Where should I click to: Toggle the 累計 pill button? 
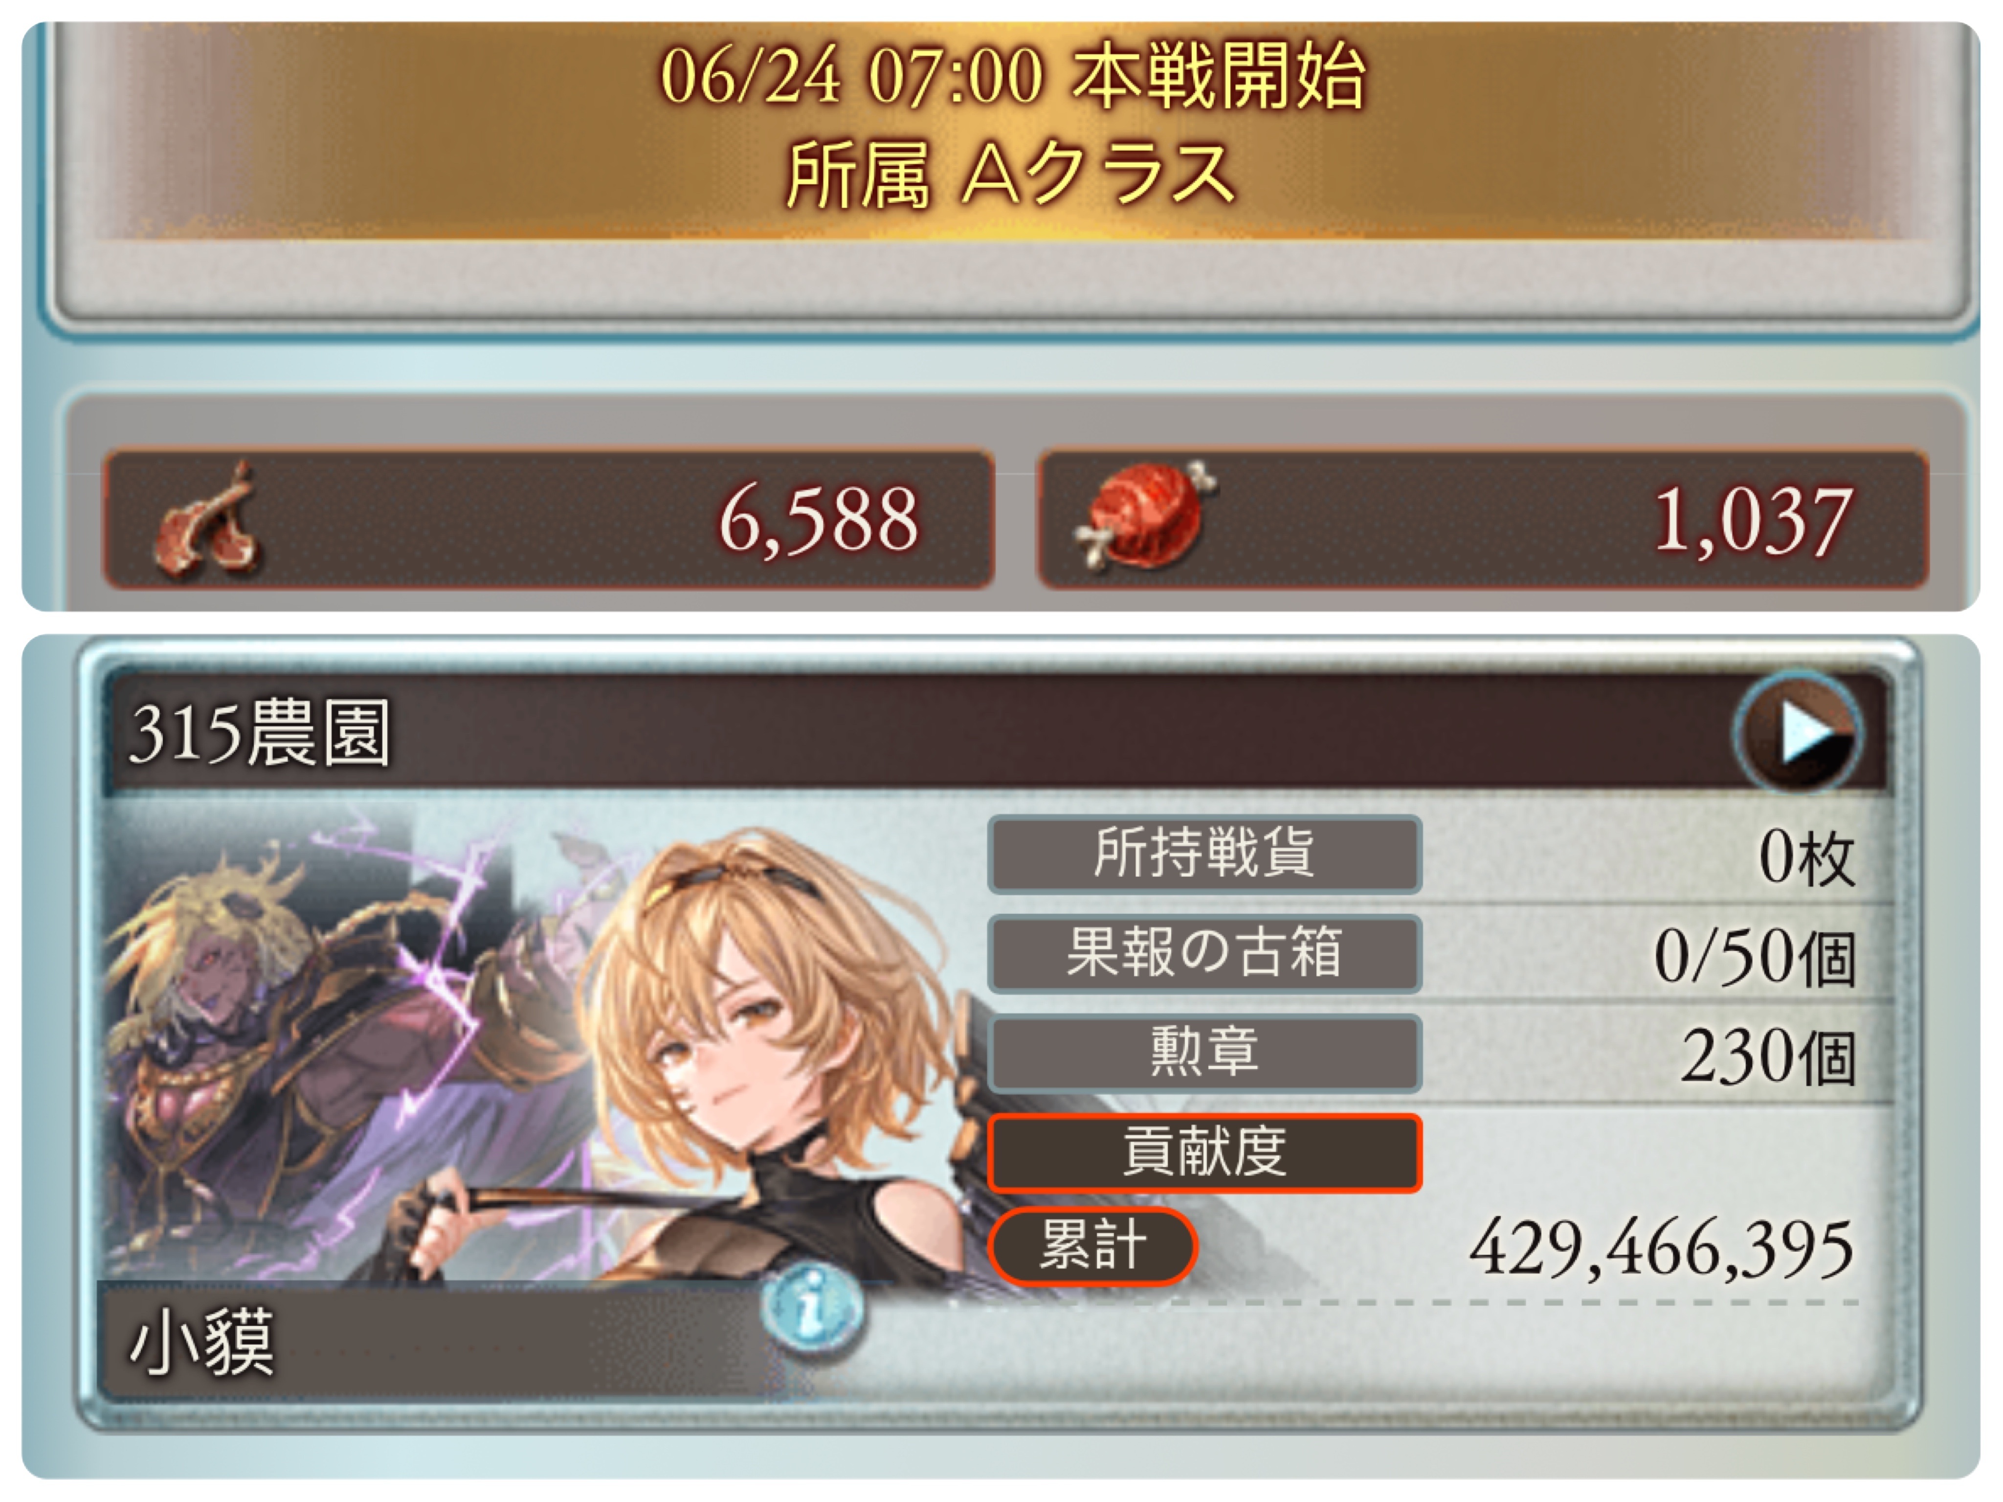(1093, 1246)
